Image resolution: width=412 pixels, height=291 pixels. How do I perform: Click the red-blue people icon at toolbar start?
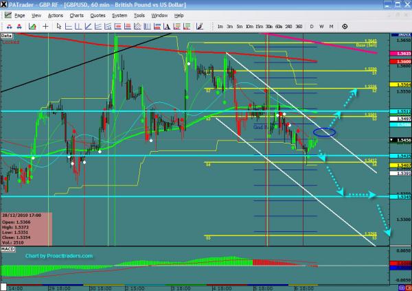point(7,26)
